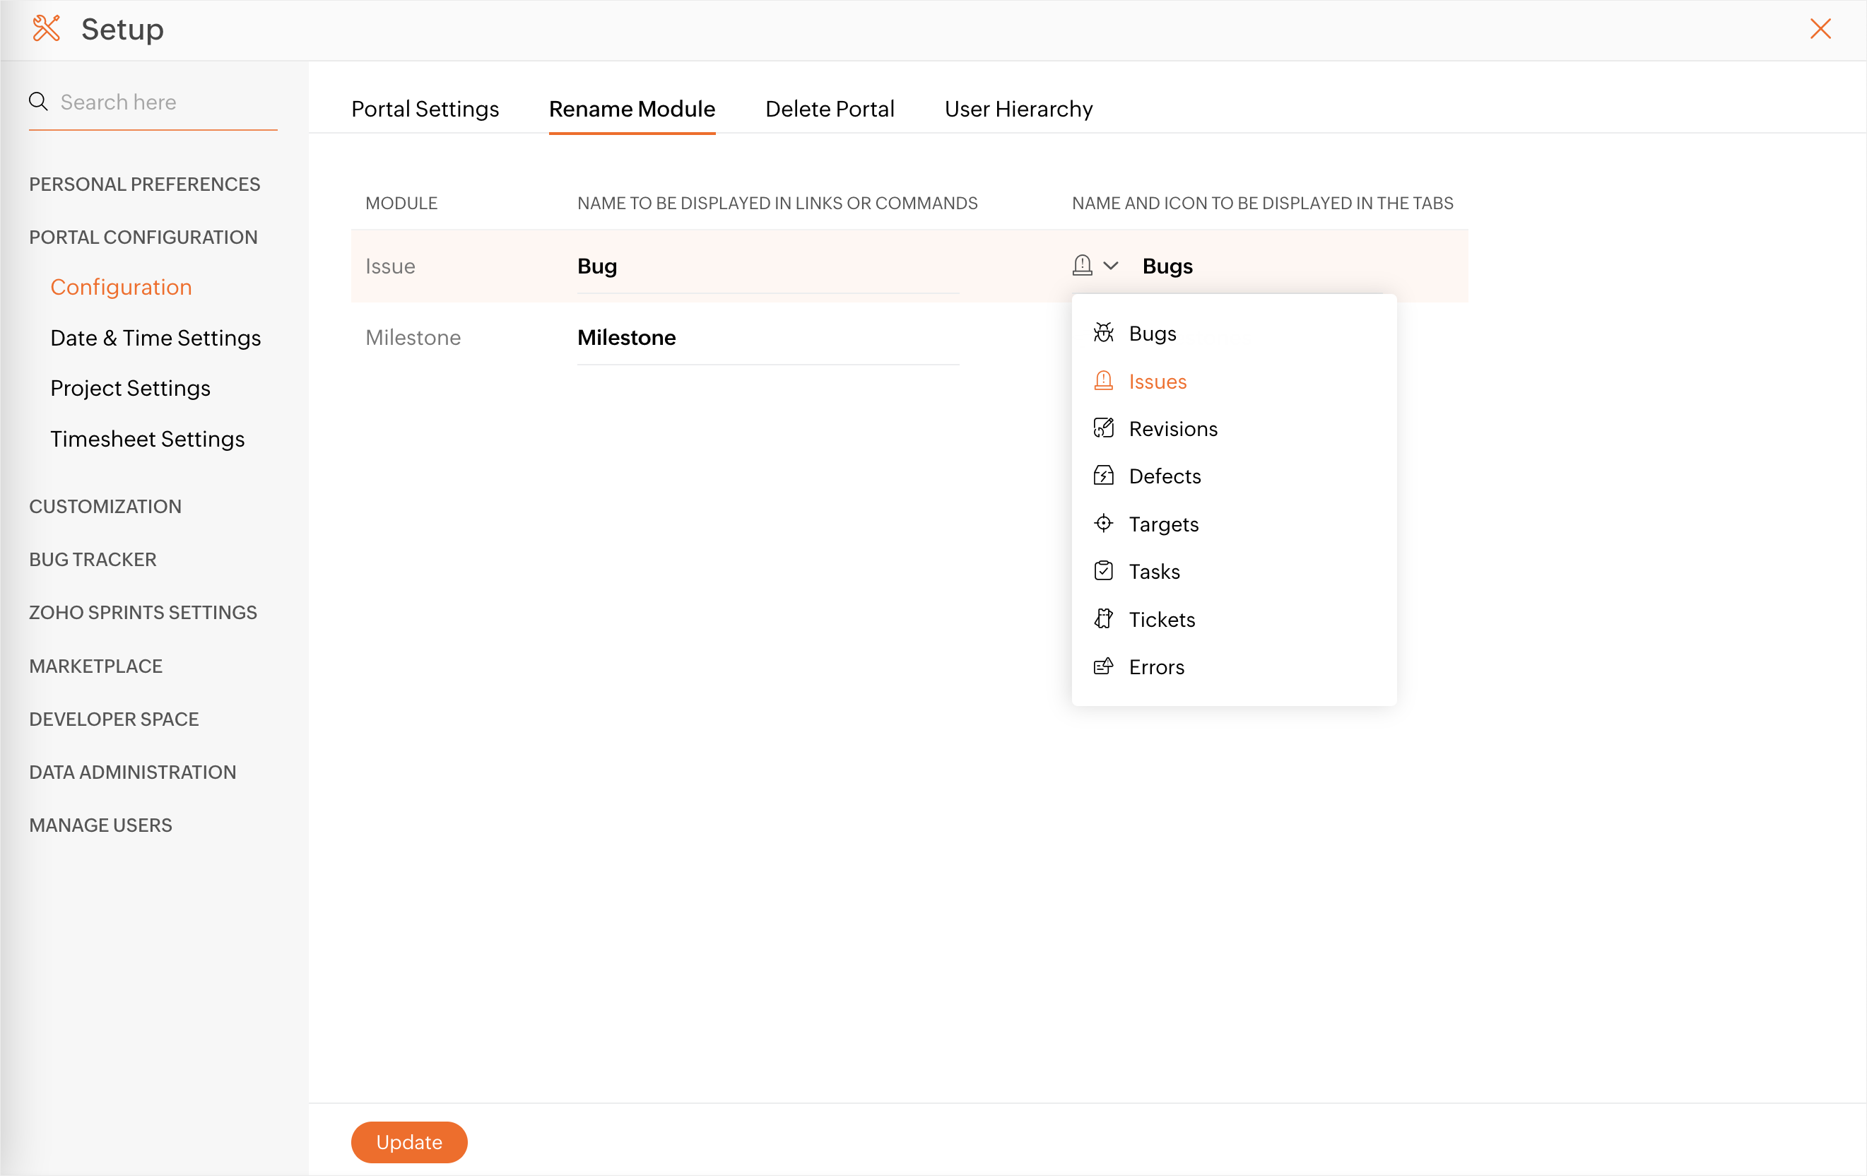Choose the Issues siren icon option

(x=1104, y=382)
